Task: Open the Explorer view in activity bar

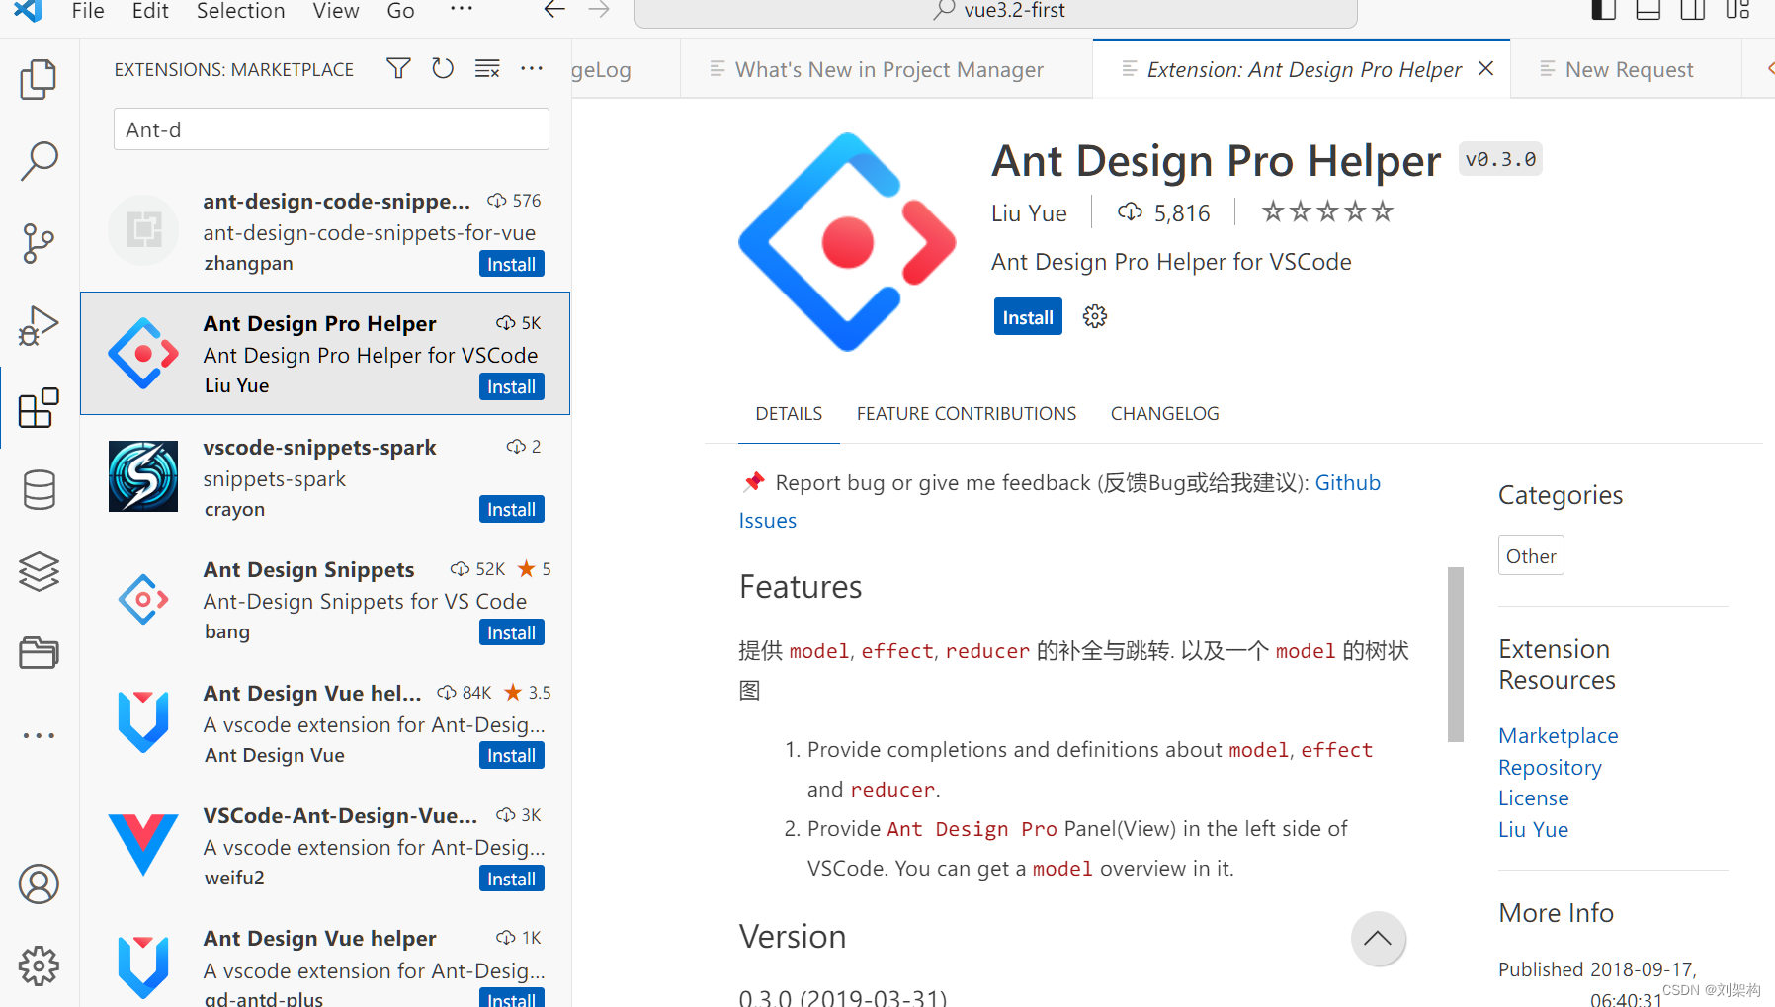Action: click(39, 79)
